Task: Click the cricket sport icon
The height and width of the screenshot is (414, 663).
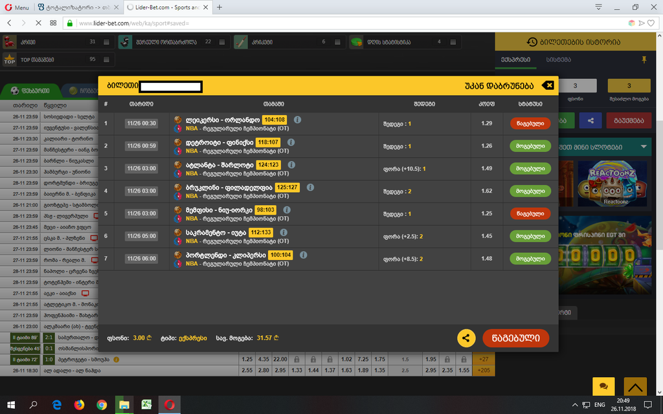Action: point(241,42)
